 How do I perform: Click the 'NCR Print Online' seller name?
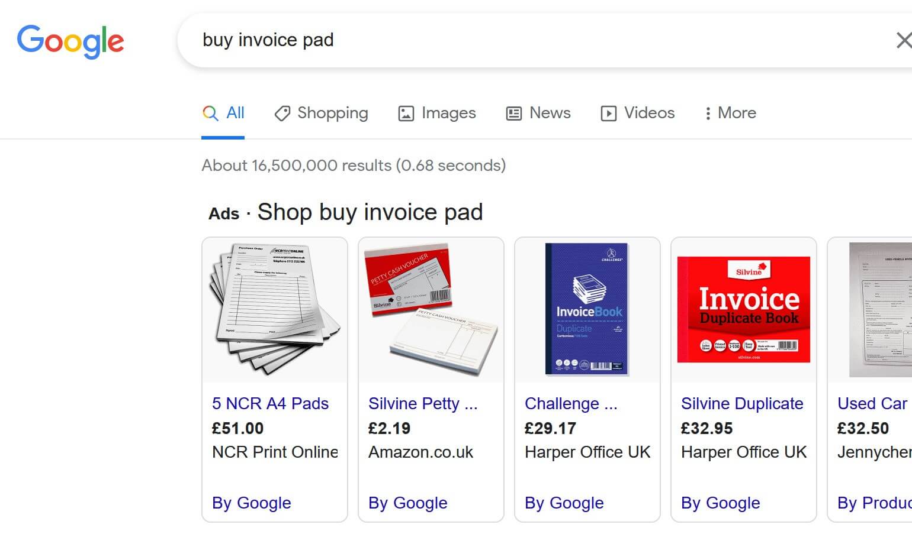click(275, 452)
